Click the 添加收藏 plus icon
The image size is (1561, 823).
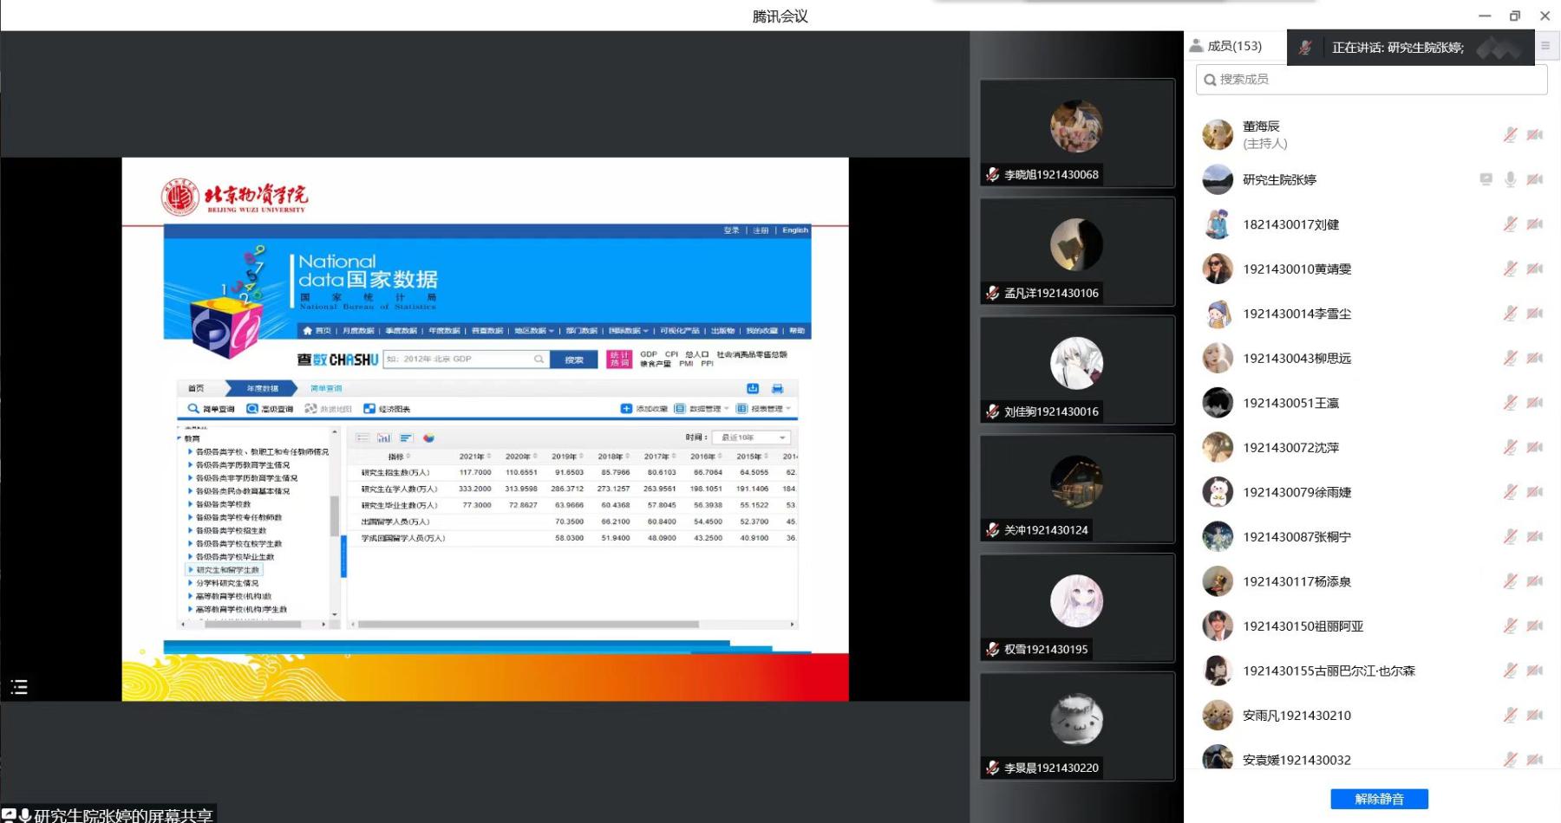[x=626, y=409]
